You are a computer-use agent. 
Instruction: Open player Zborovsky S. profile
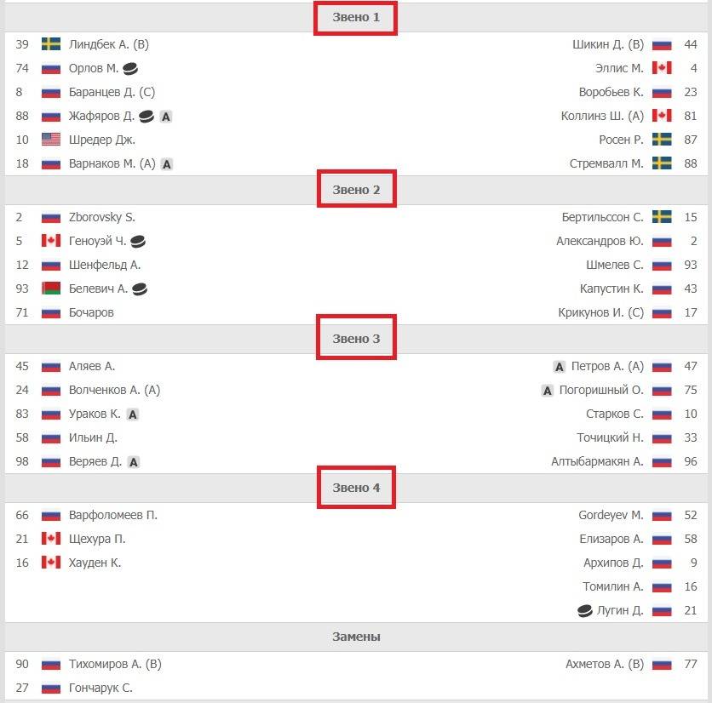pos(102,217)
